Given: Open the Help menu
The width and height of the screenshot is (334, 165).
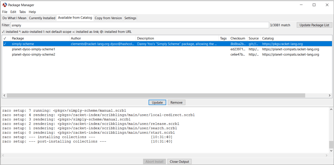Looking at the screenshot, I should (32, 12).
